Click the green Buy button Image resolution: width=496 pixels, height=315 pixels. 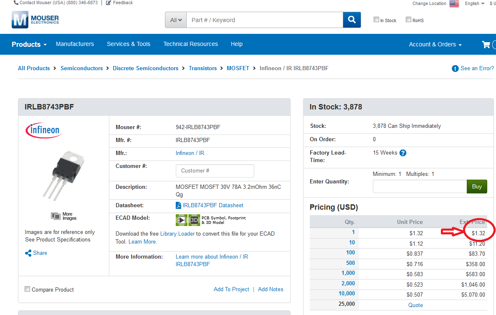(x=477, y=186)
